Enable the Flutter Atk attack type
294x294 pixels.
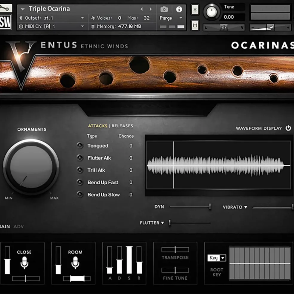point(80,158)
